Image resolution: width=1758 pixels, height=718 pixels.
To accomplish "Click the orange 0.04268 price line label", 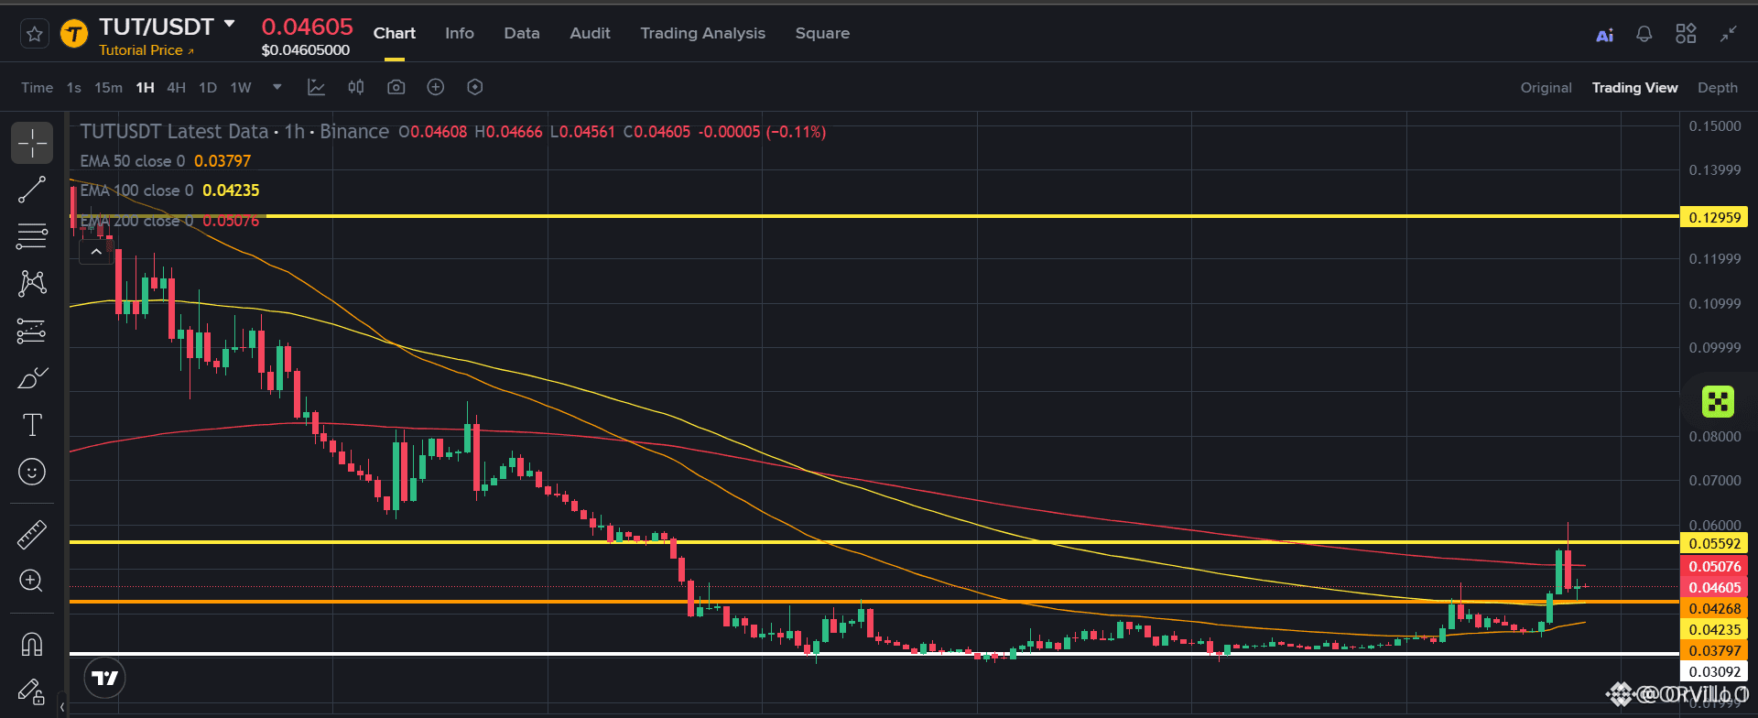I will (1714, 608).
